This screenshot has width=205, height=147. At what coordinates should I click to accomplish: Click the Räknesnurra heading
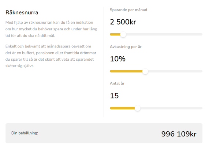click(x=22, y=12)
